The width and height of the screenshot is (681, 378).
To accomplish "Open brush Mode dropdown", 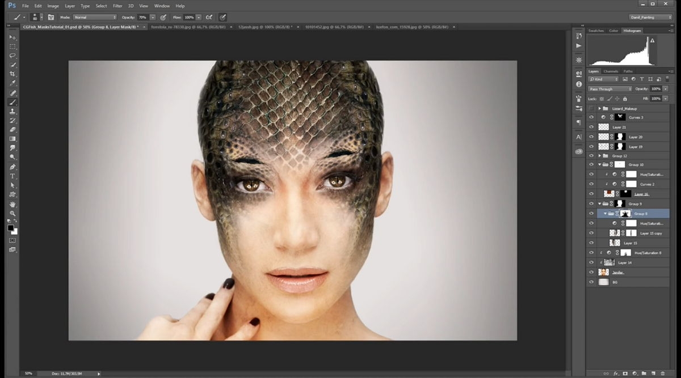I will coord(94,18).
